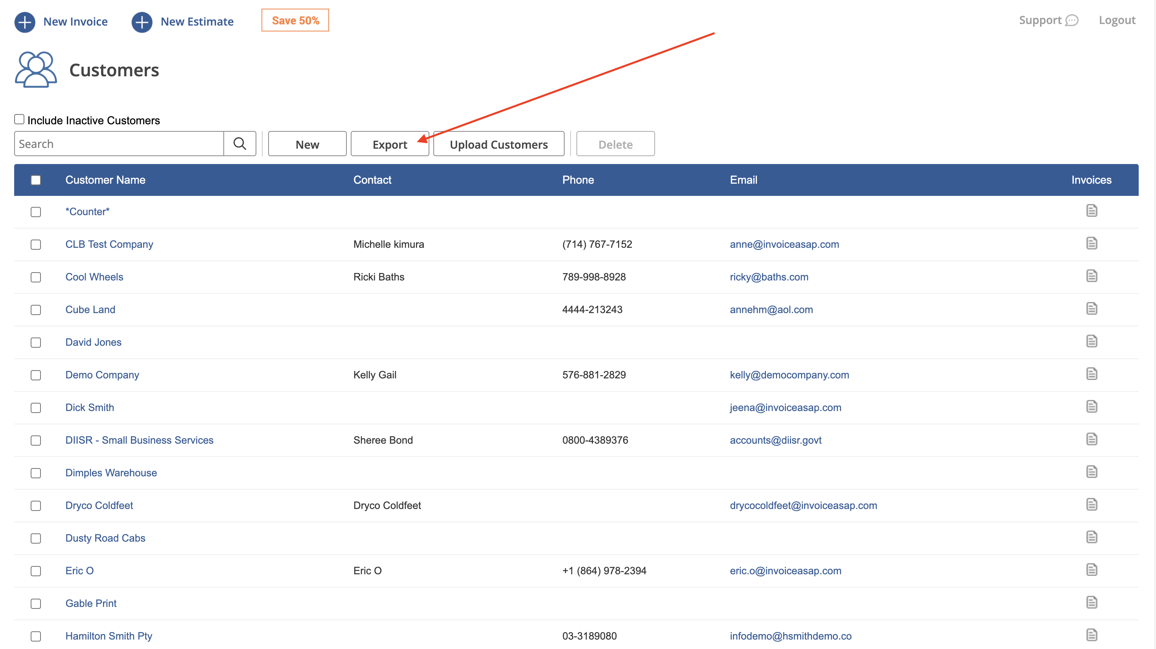Open Dusty Road Cabs invoices document icon
The width and height of the screenshot is (1156, 649).
(1092, 537)
